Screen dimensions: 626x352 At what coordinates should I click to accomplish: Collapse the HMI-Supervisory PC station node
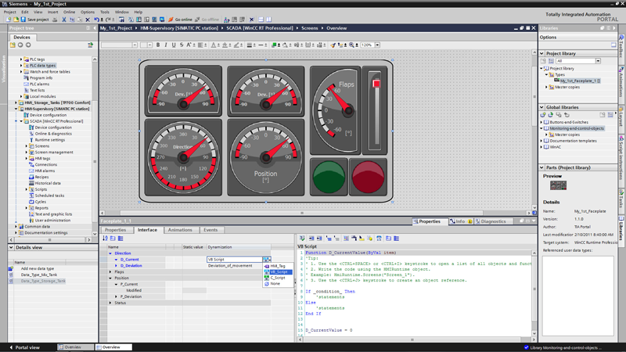(16, 109)
